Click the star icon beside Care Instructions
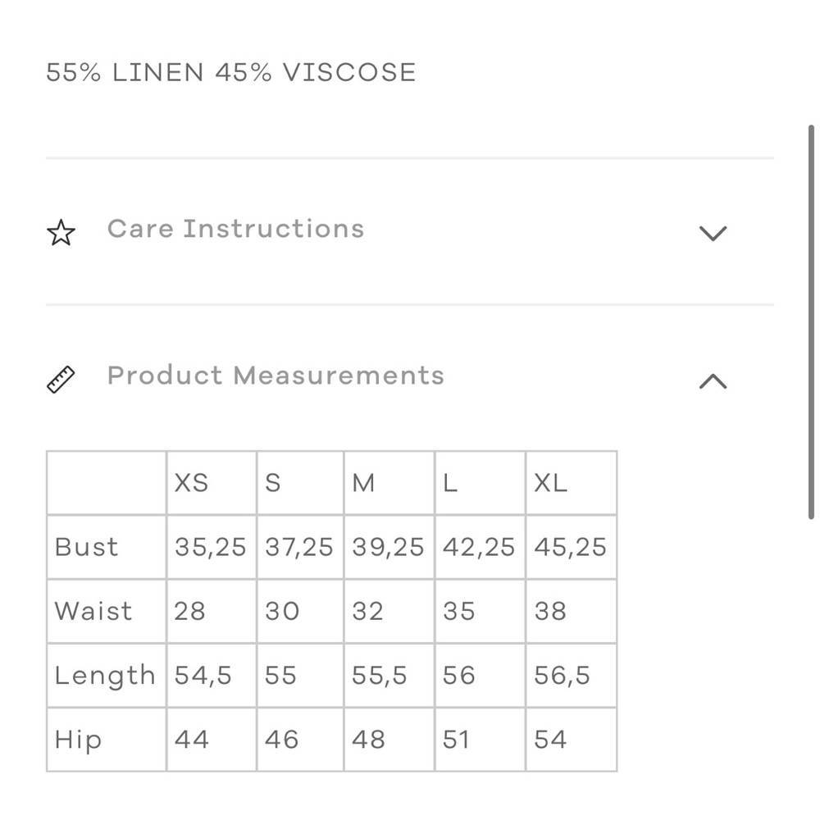The image size is (820, 820). pyautogui.click(x=61, y=233)
